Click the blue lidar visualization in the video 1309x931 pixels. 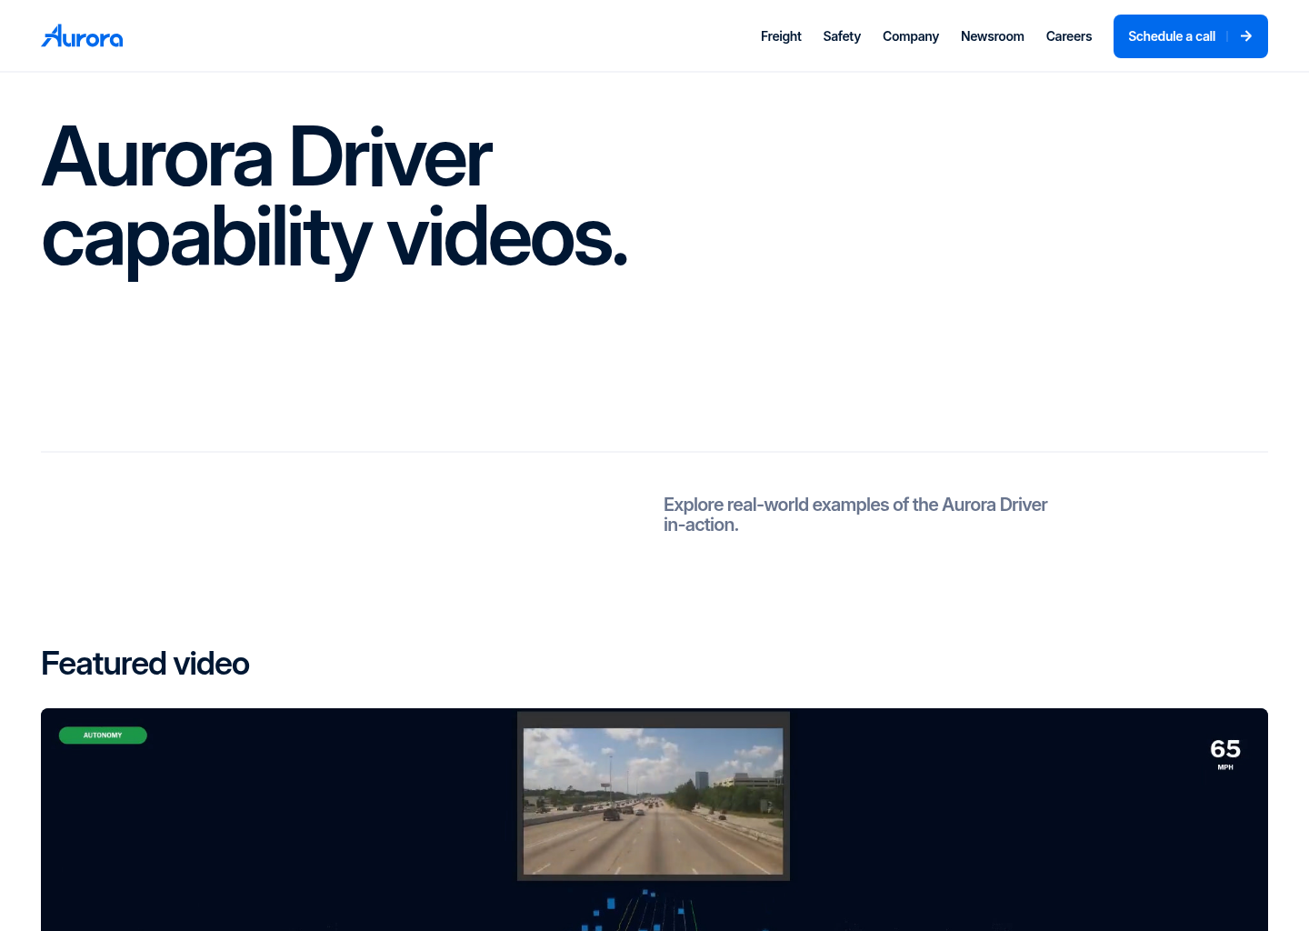[641, 910]
